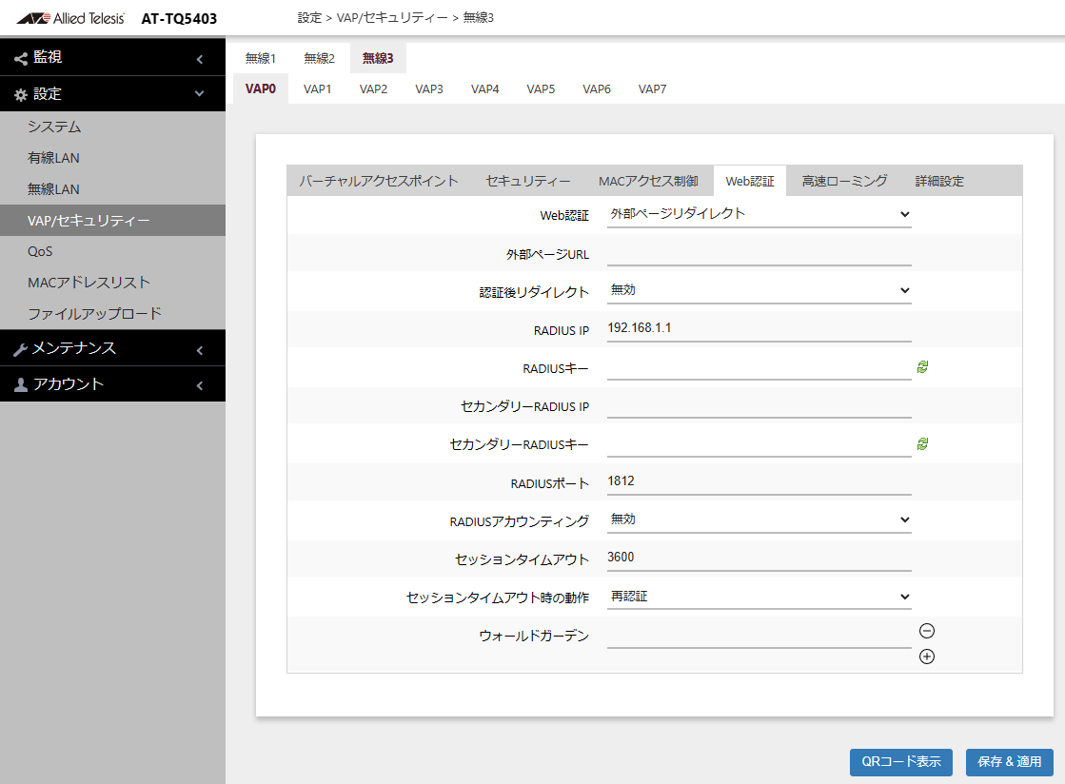Open the RADIUSアカウンティング dropdown
The width and height of the screenshot is (1065, 784).
pos(759,519)
